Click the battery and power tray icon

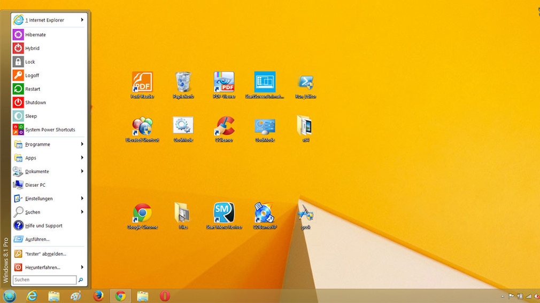[x=520, y=296]
